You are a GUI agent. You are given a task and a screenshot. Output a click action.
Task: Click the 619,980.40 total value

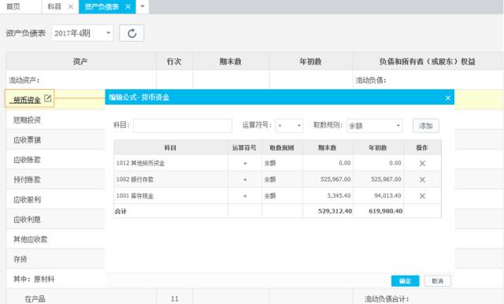coord(385,211)
